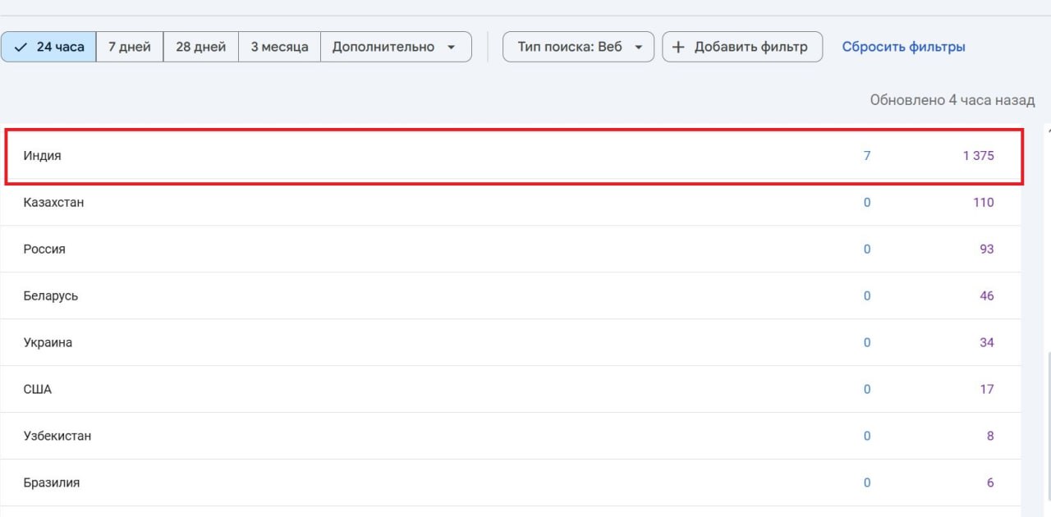
Task: Open the Тип поиска: Веб filter
Action: (x=570, y=47)
